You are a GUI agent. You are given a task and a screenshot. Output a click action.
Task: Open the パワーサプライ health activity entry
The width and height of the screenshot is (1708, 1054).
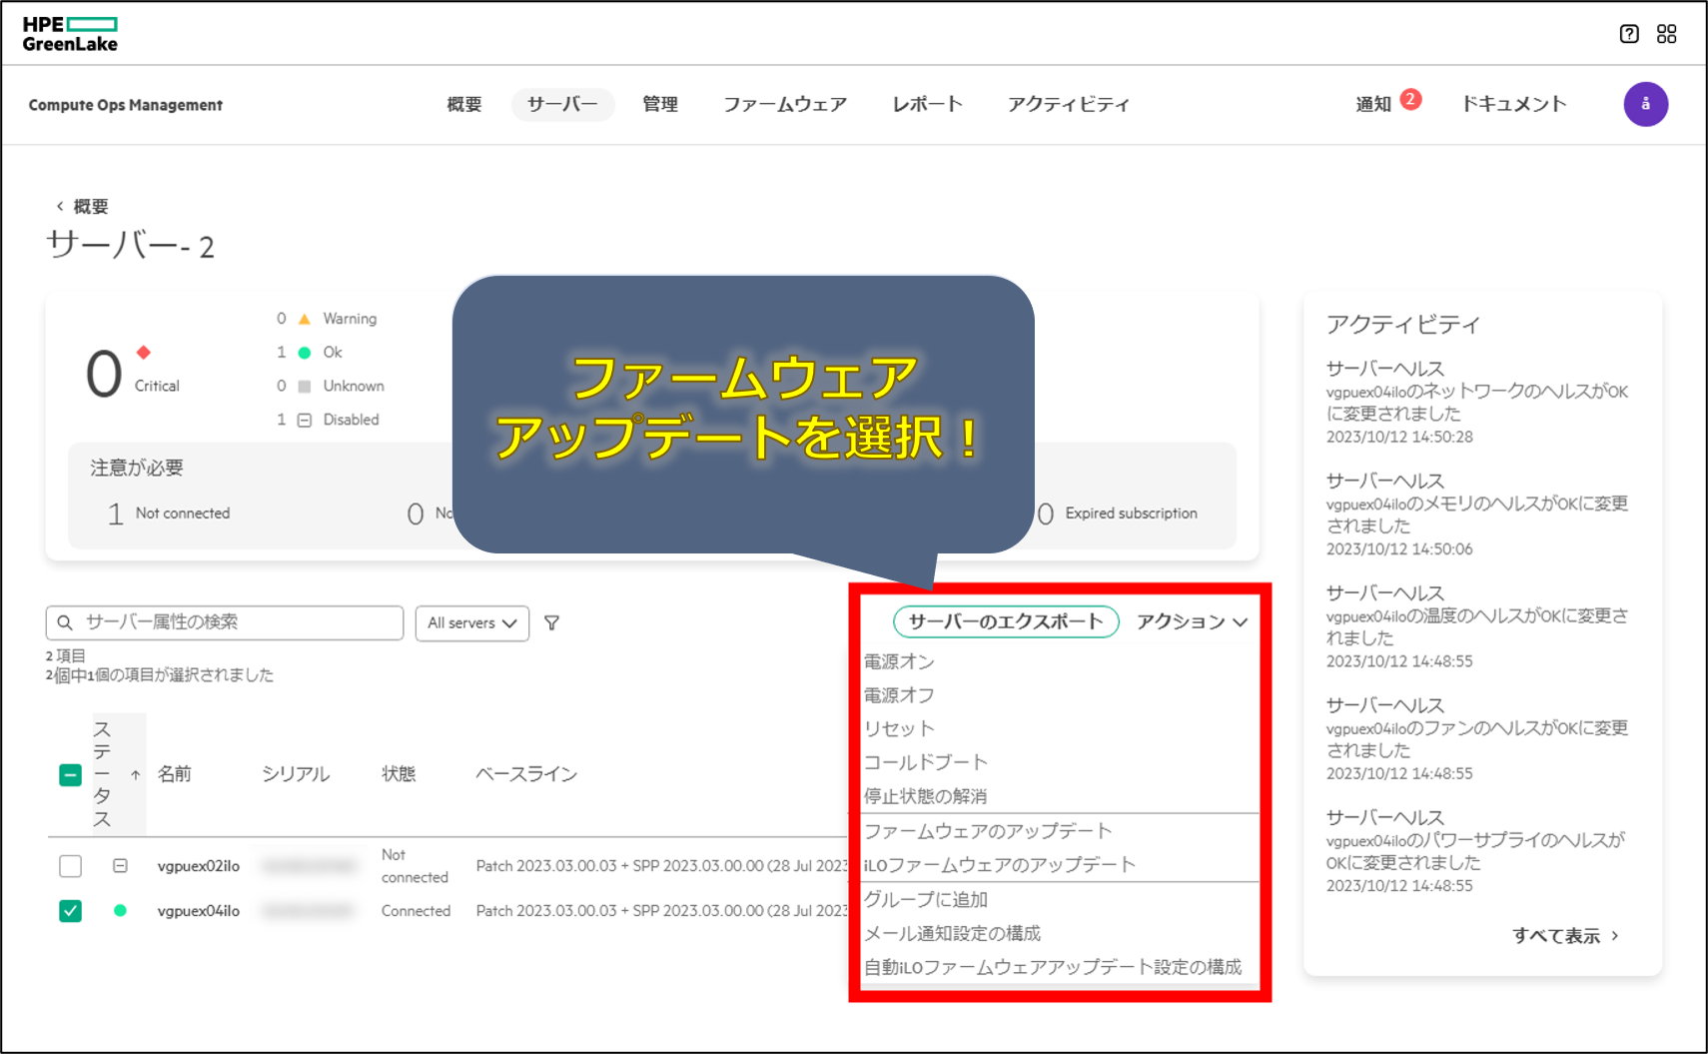(1477, 850)
